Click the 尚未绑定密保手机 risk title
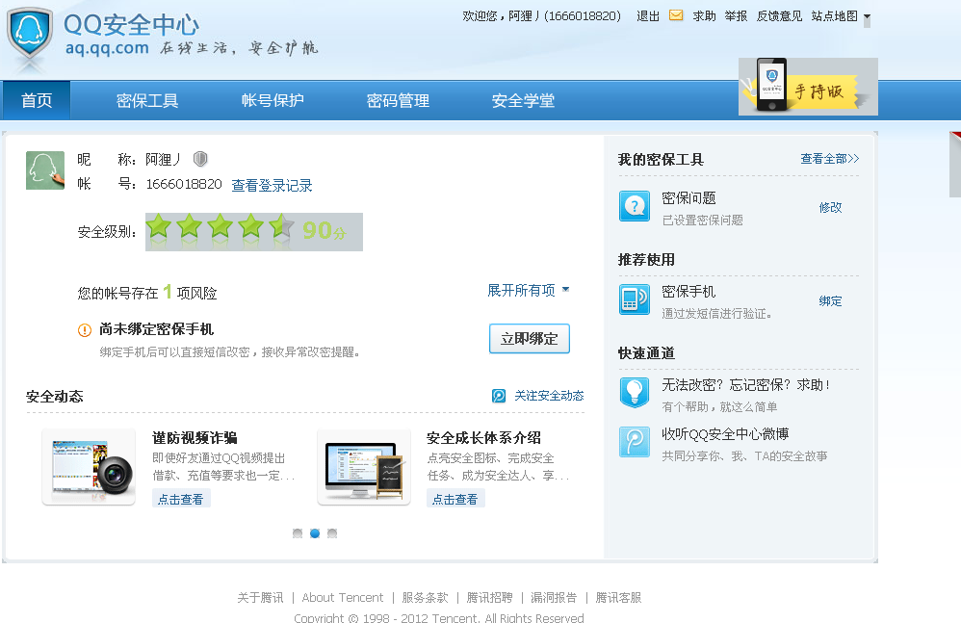 point(156,329)
